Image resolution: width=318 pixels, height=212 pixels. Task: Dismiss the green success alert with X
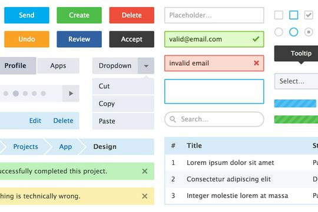click(145, 171)
